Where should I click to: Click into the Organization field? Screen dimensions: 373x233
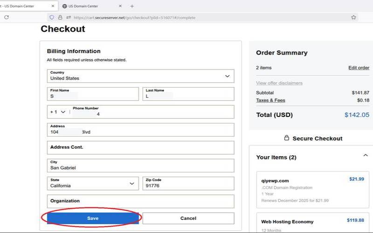tap(140, 201)
